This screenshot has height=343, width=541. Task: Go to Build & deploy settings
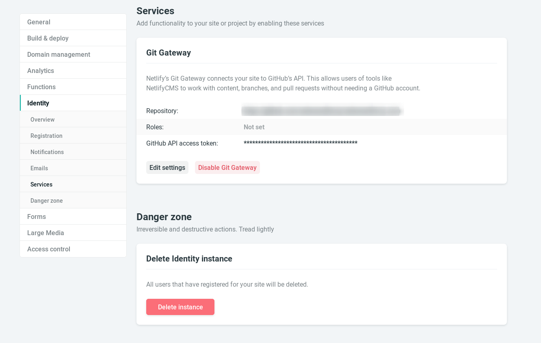click(73, 38)
